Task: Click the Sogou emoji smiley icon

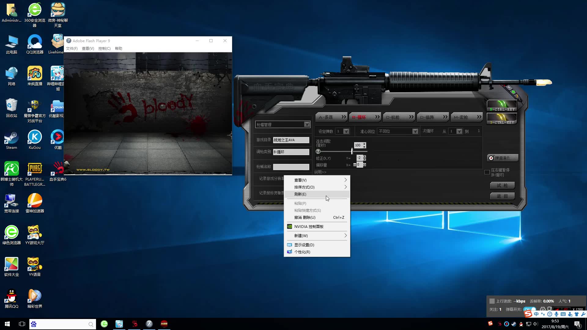Action: 550,314
